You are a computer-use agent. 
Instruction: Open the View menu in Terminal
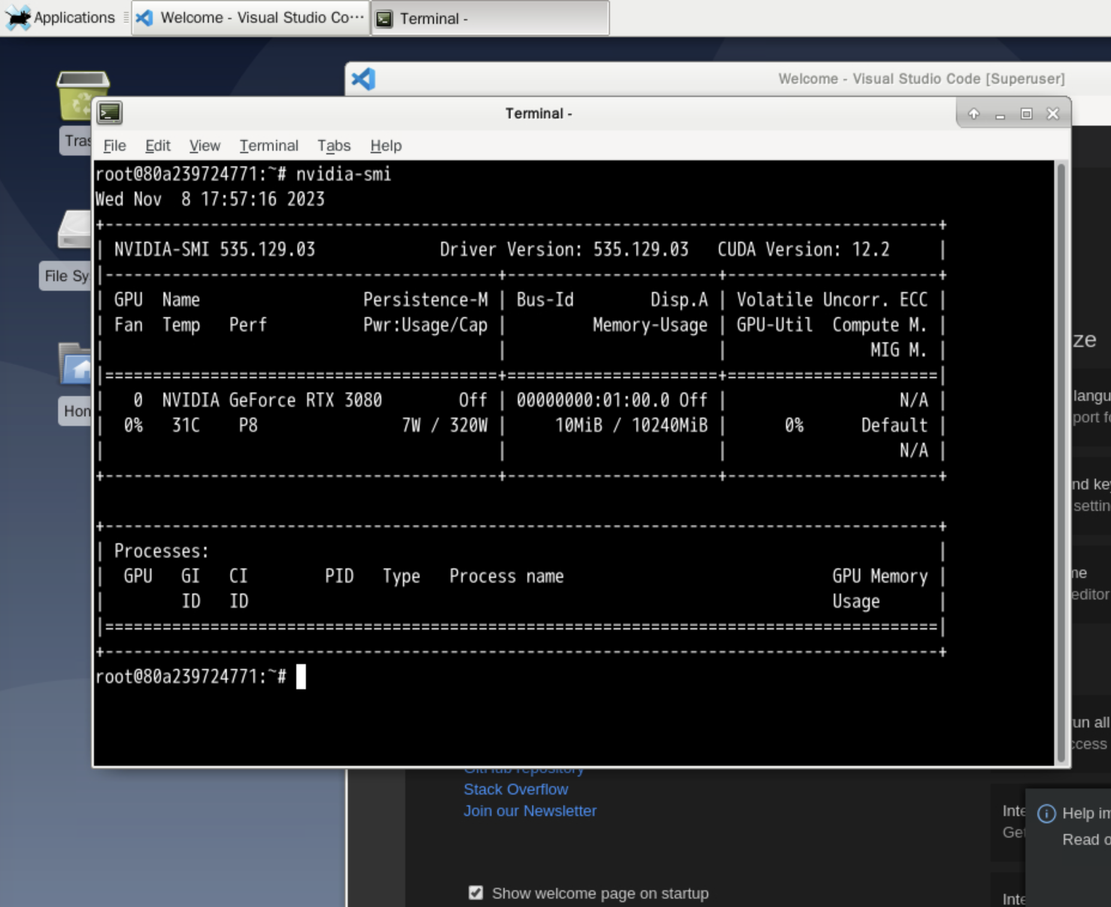point(205,145)
